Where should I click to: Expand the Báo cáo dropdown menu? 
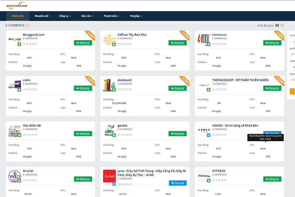pyautogui.click(x=87, y=16)
